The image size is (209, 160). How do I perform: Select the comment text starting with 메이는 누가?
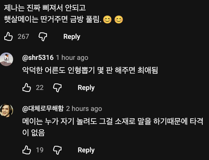[x=113, y=127]
